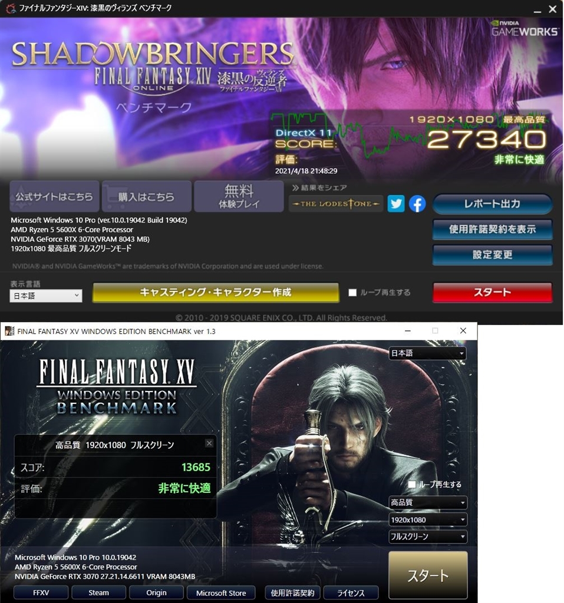Minimize the FFXV benchmark window
Image resolution: width=564 pixels, height=603 pixels.
(x=408, y=331)
